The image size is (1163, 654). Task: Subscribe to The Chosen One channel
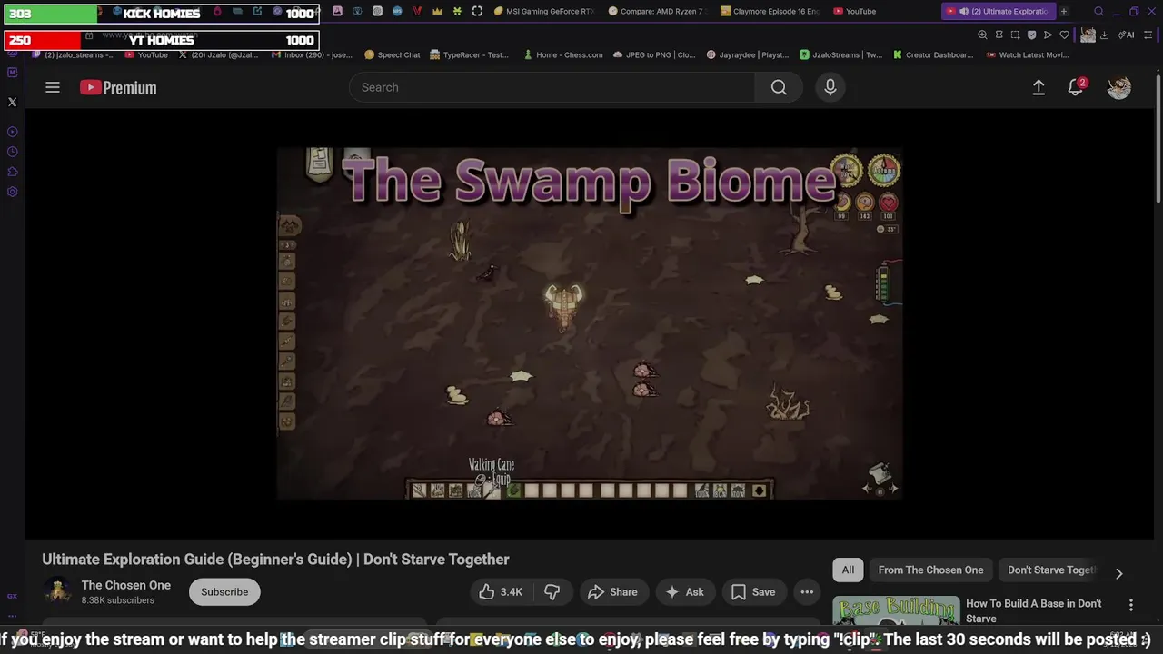(224, 592)
